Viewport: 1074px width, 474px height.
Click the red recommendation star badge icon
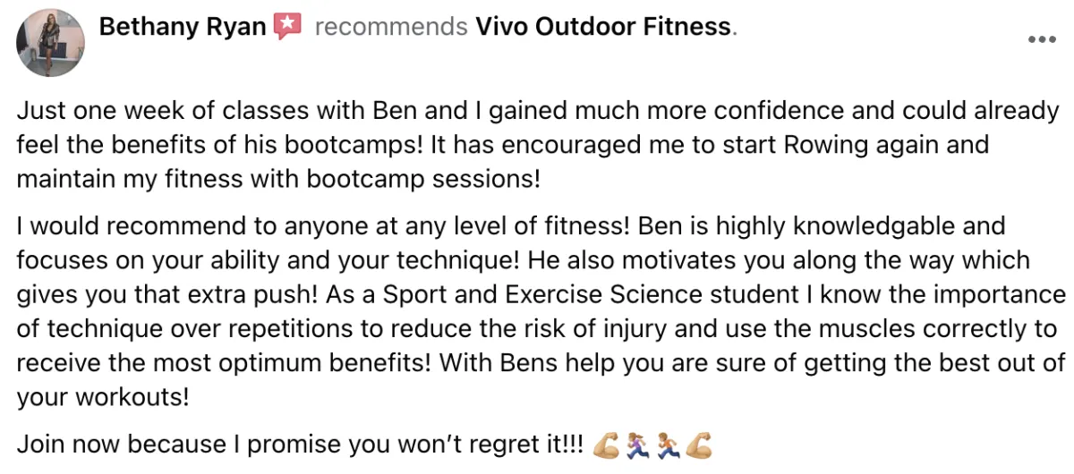coord(288,27)
